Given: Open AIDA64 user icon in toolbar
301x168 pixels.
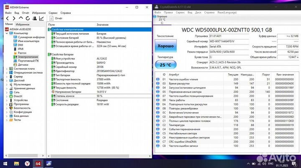Looking at the screenshot, I should pos(35,18).
